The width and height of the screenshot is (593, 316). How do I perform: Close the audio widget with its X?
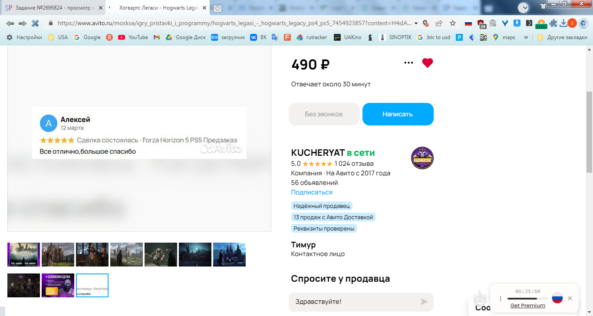[570, 298]
